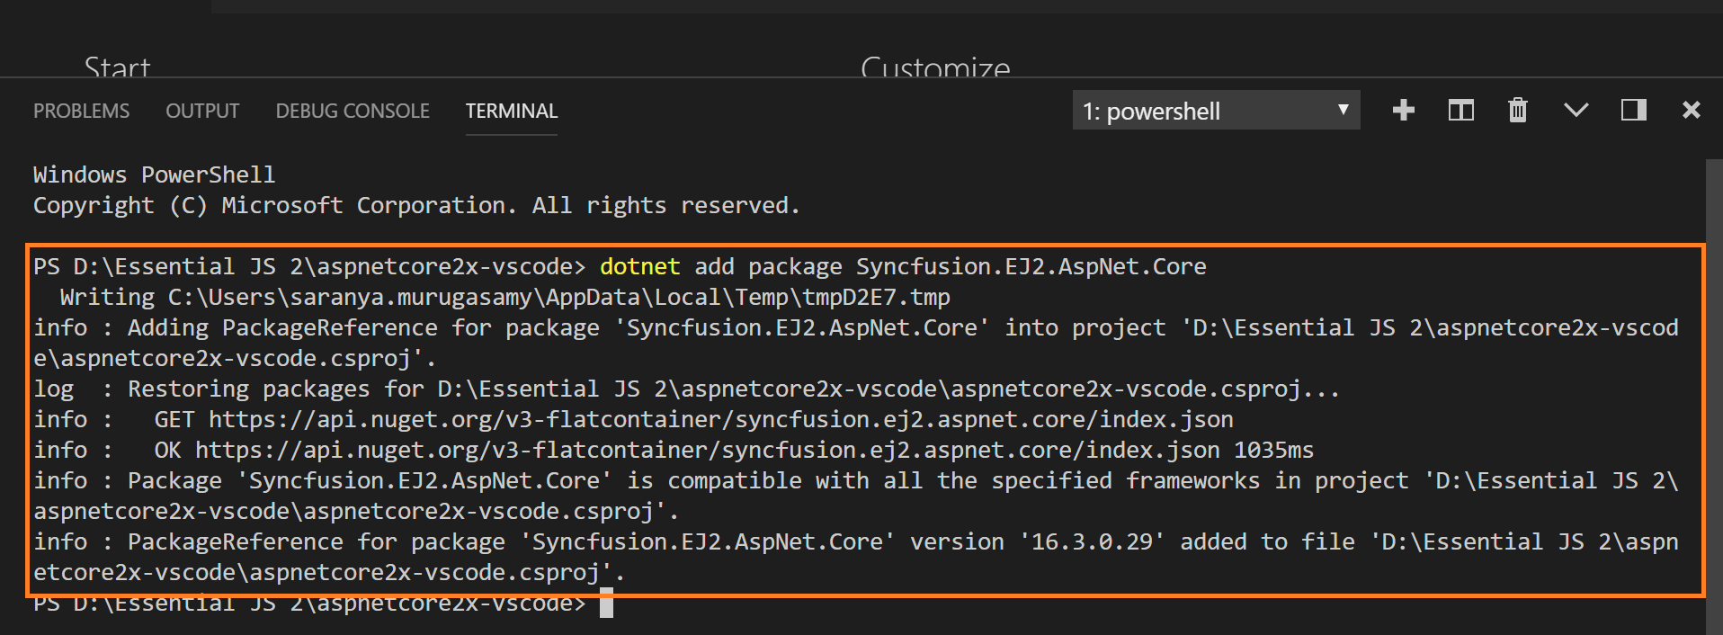Click the '1035ms' response time
Screen dimensions: 1723x635
(x=1273, y=451)
